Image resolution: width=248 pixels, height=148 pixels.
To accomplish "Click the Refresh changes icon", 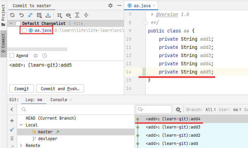I will tap(12, 15).
